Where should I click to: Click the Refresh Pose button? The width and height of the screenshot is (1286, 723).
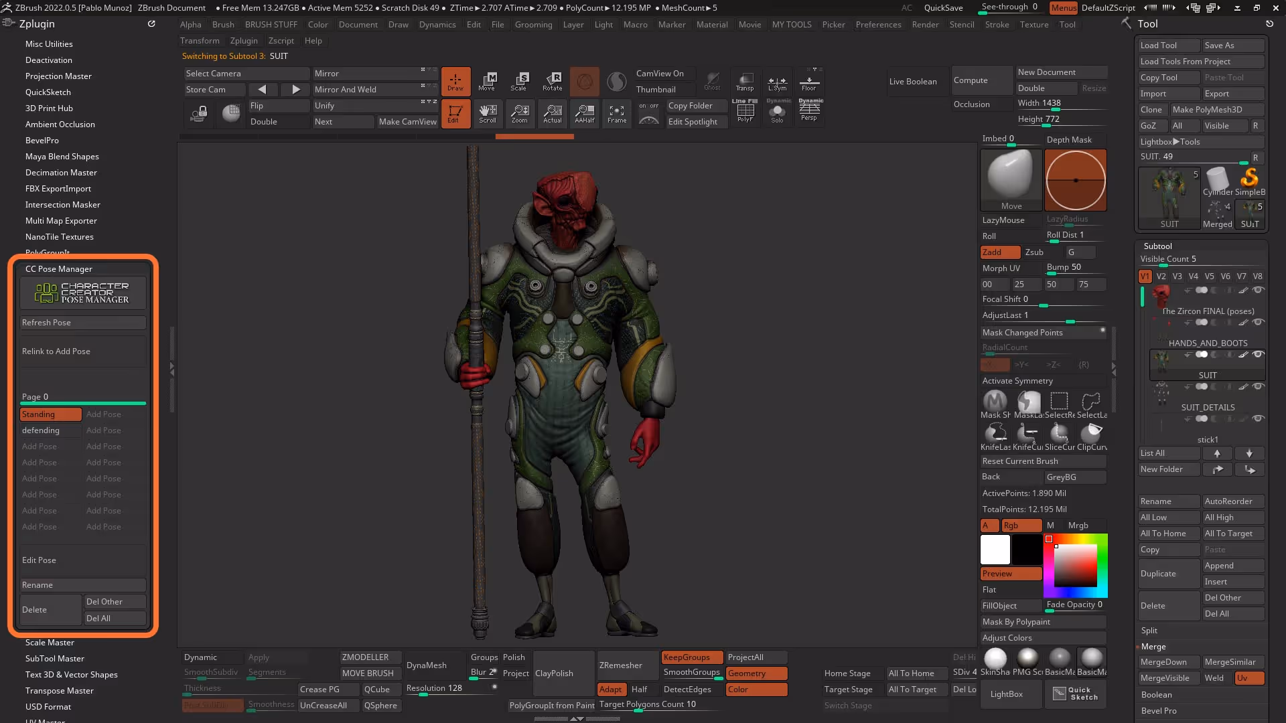83,323
